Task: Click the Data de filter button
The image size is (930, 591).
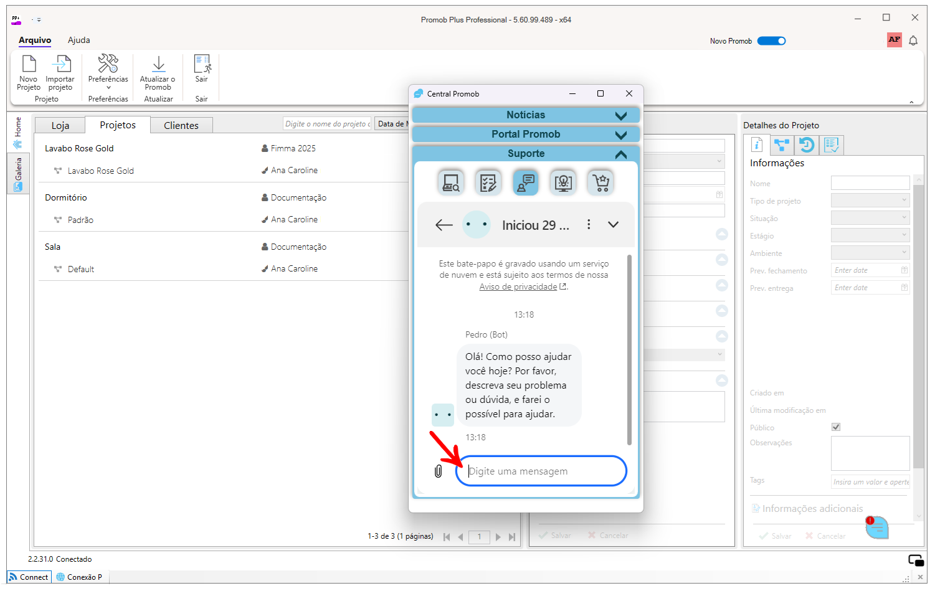Action: coord(391,124)
